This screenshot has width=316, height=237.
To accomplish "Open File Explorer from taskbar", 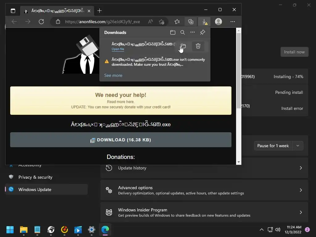I will 23,230.
